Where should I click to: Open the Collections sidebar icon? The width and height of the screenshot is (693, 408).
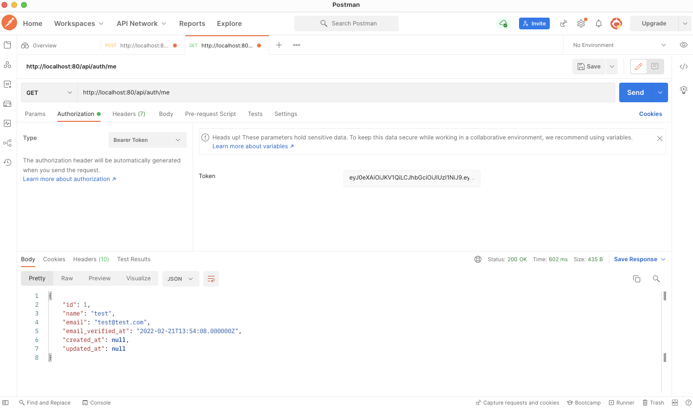tap(7, 45)
